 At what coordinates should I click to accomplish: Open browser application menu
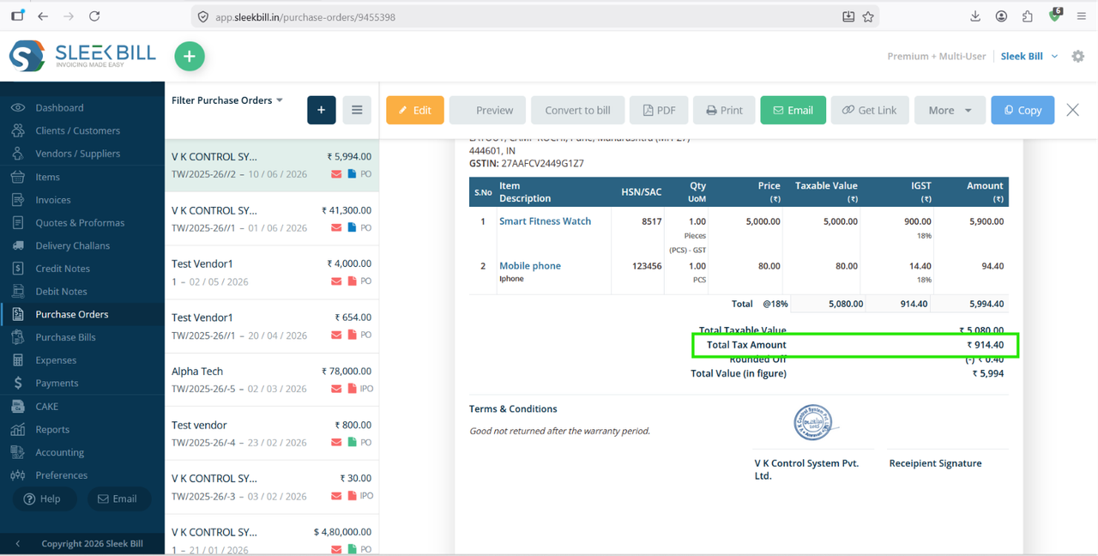click(x=1081, y=16)
